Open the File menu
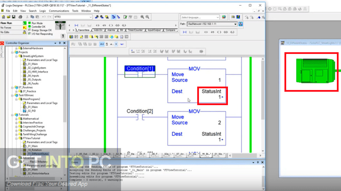341x191 pixels. [x=8, y=11]
